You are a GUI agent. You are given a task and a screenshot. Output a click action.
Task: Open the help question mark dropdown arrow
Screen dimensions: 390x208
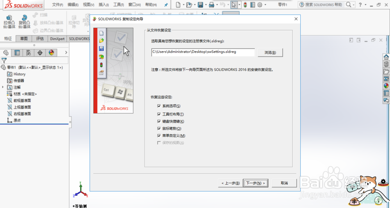click(x=365, y=5)
